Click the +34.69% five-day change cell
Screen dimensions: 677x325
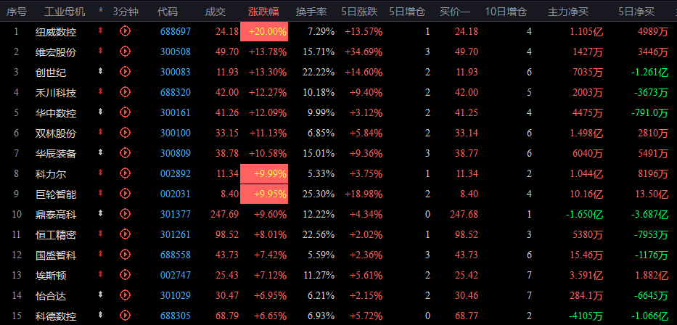(x=364, y=52)
